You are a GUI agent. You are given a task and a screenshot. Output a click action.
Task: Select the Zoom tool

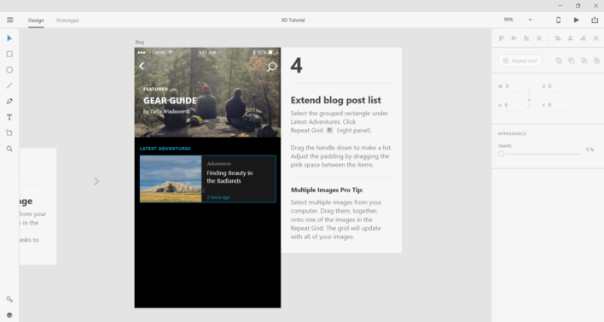(x=9, y=149)
